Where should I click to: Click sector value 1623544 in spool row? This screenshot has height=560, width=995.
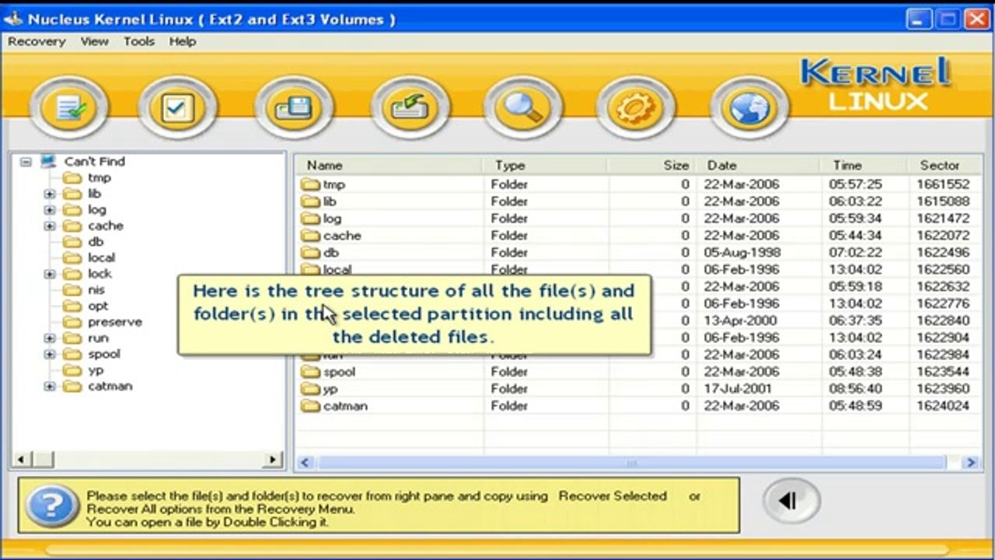point(943,372)
